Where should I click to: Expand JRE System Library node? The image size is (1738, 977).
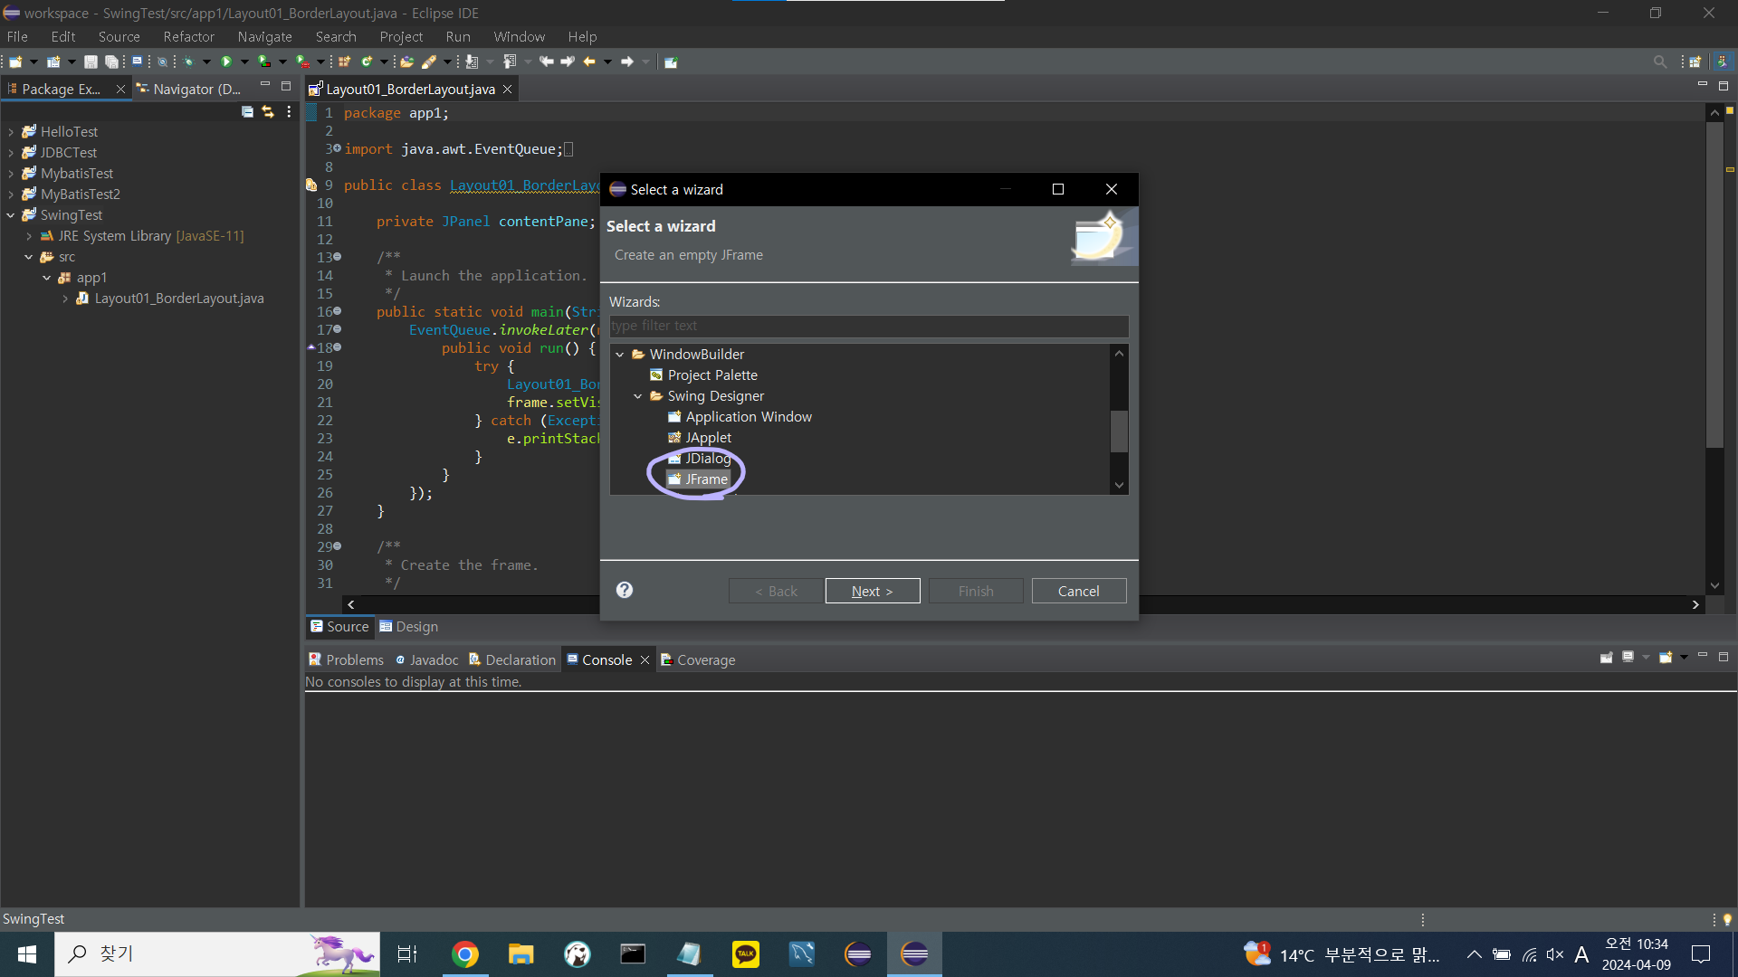tap(29, 236)
